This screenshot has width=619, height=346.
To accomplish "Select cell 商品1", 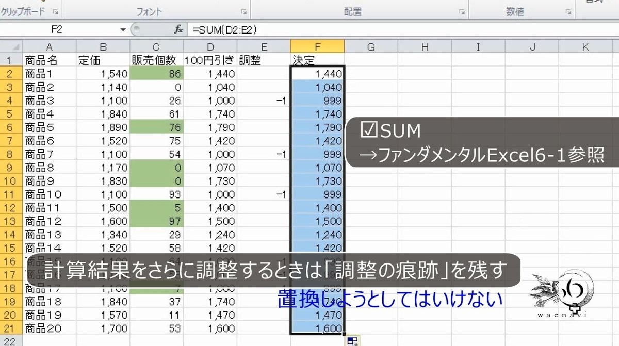I will pyautogui.click(x=50, y=74).
